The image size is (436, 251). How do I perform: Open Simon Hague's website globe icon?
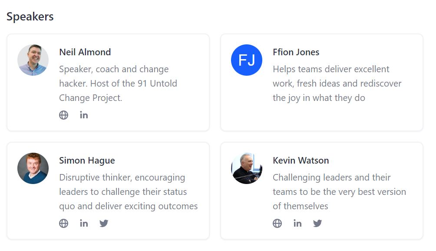[64, 224]
